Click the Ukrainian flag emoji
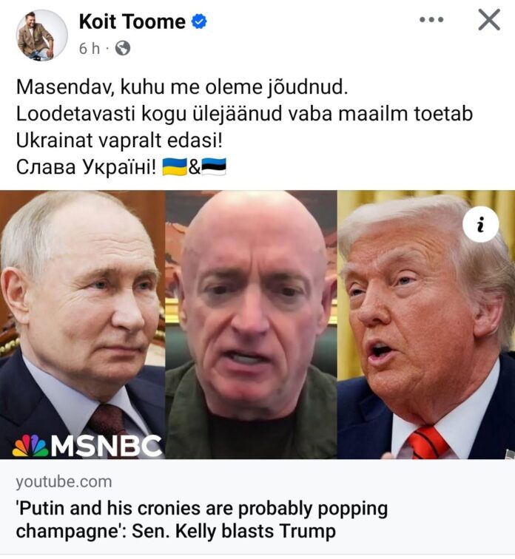 [x=175, y=167]
